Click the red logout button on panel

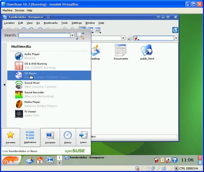200,158
